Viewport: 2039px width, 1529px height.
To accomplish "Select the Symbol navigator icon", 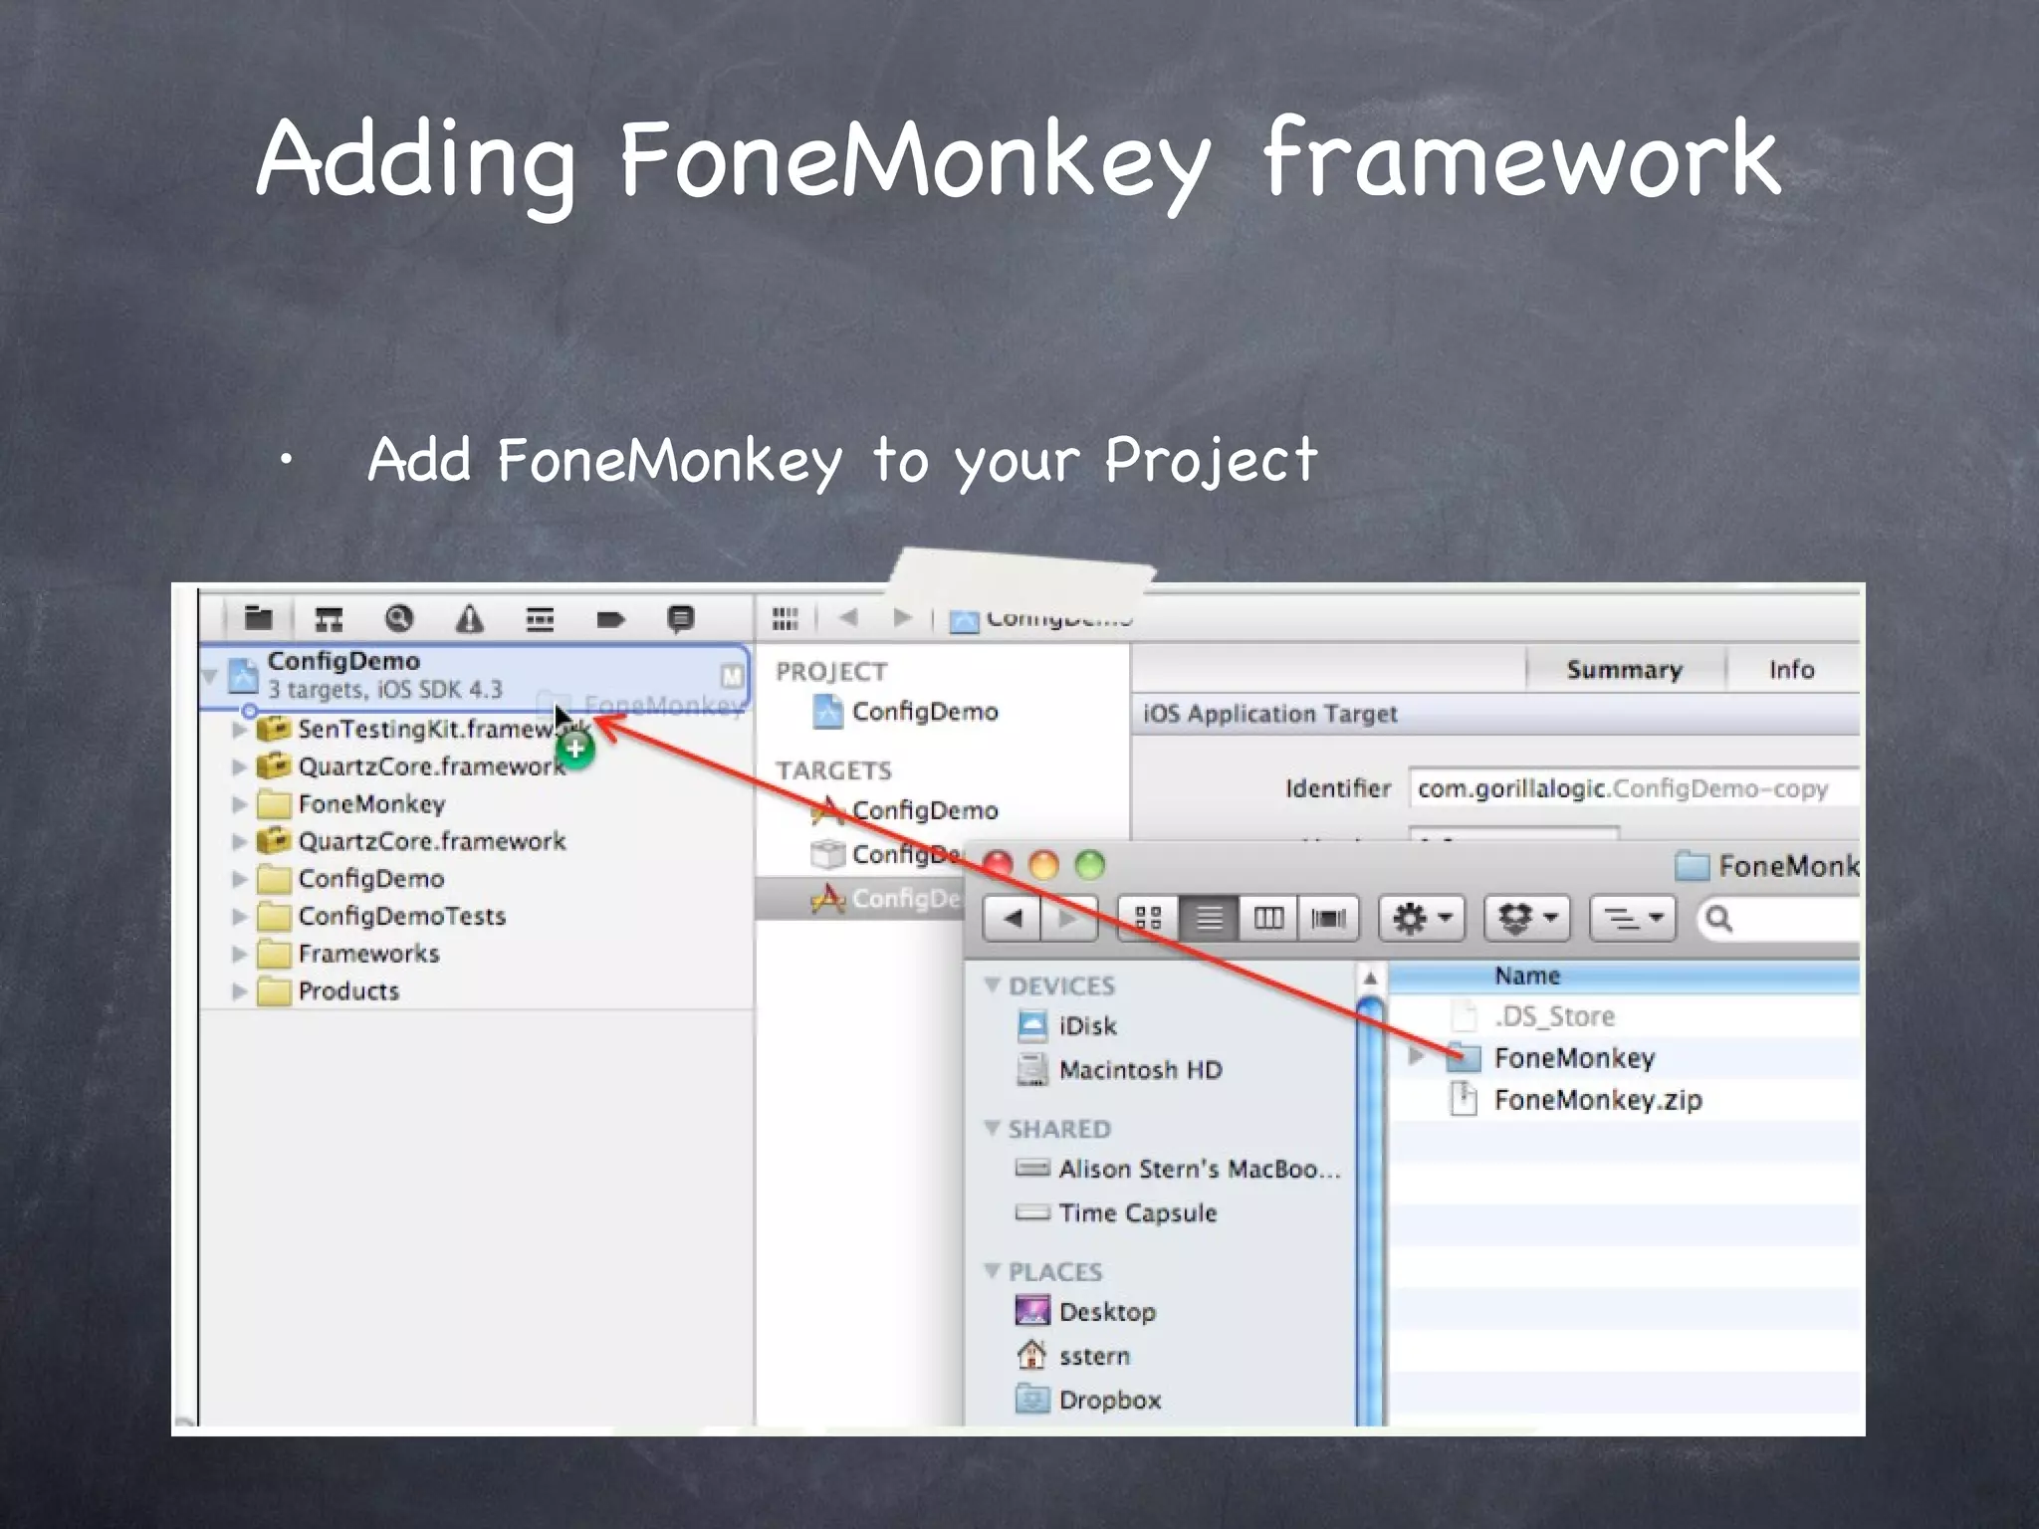I will pos(329,619).
